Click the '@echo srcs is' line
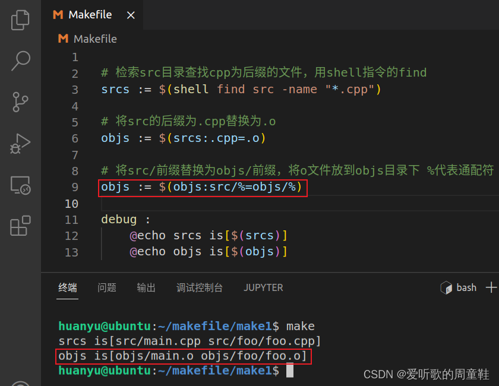This screenshot has height=386, width=499. 209,236
